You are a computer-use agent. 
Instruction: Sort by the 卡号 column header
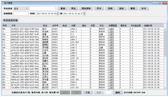tap(13, 26)
